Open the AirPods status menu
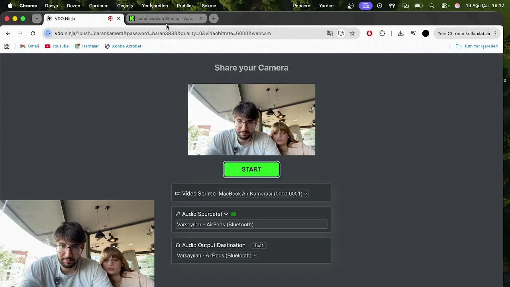 coord(392,6)
